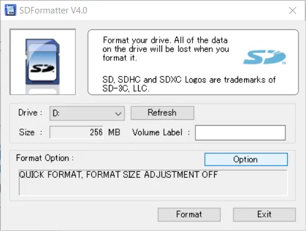Open the Option settings button
This screenshot has width=306, height=231.
point(246,160)
